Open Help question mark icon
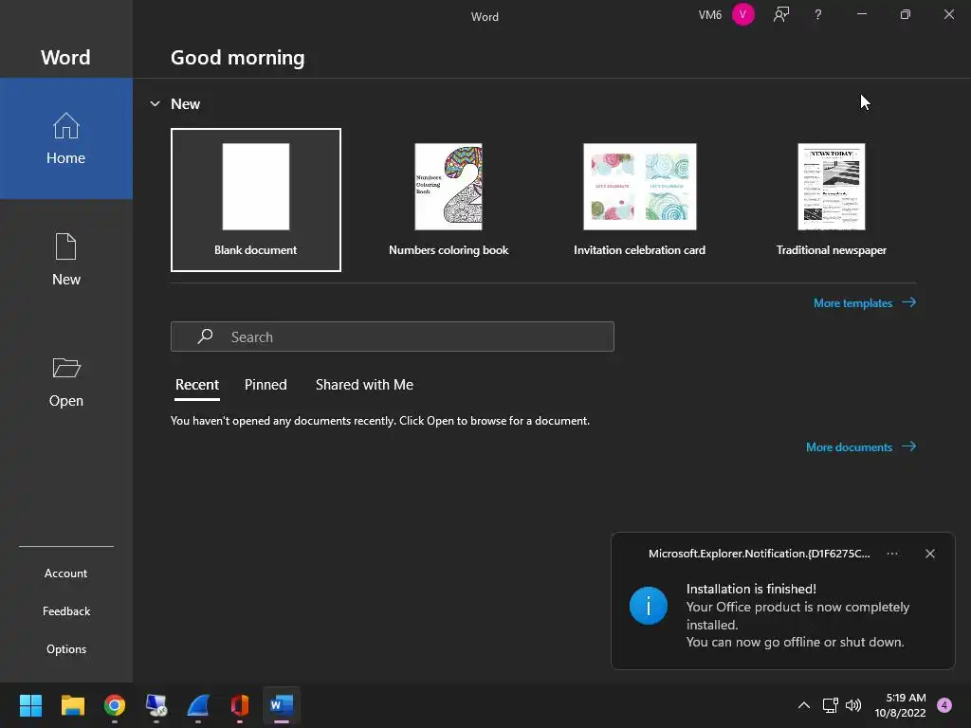 (818, 14)
